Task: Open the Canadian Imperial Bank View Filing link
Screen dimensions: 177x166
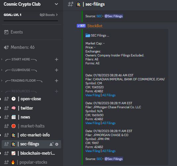Action: point(93,95)
